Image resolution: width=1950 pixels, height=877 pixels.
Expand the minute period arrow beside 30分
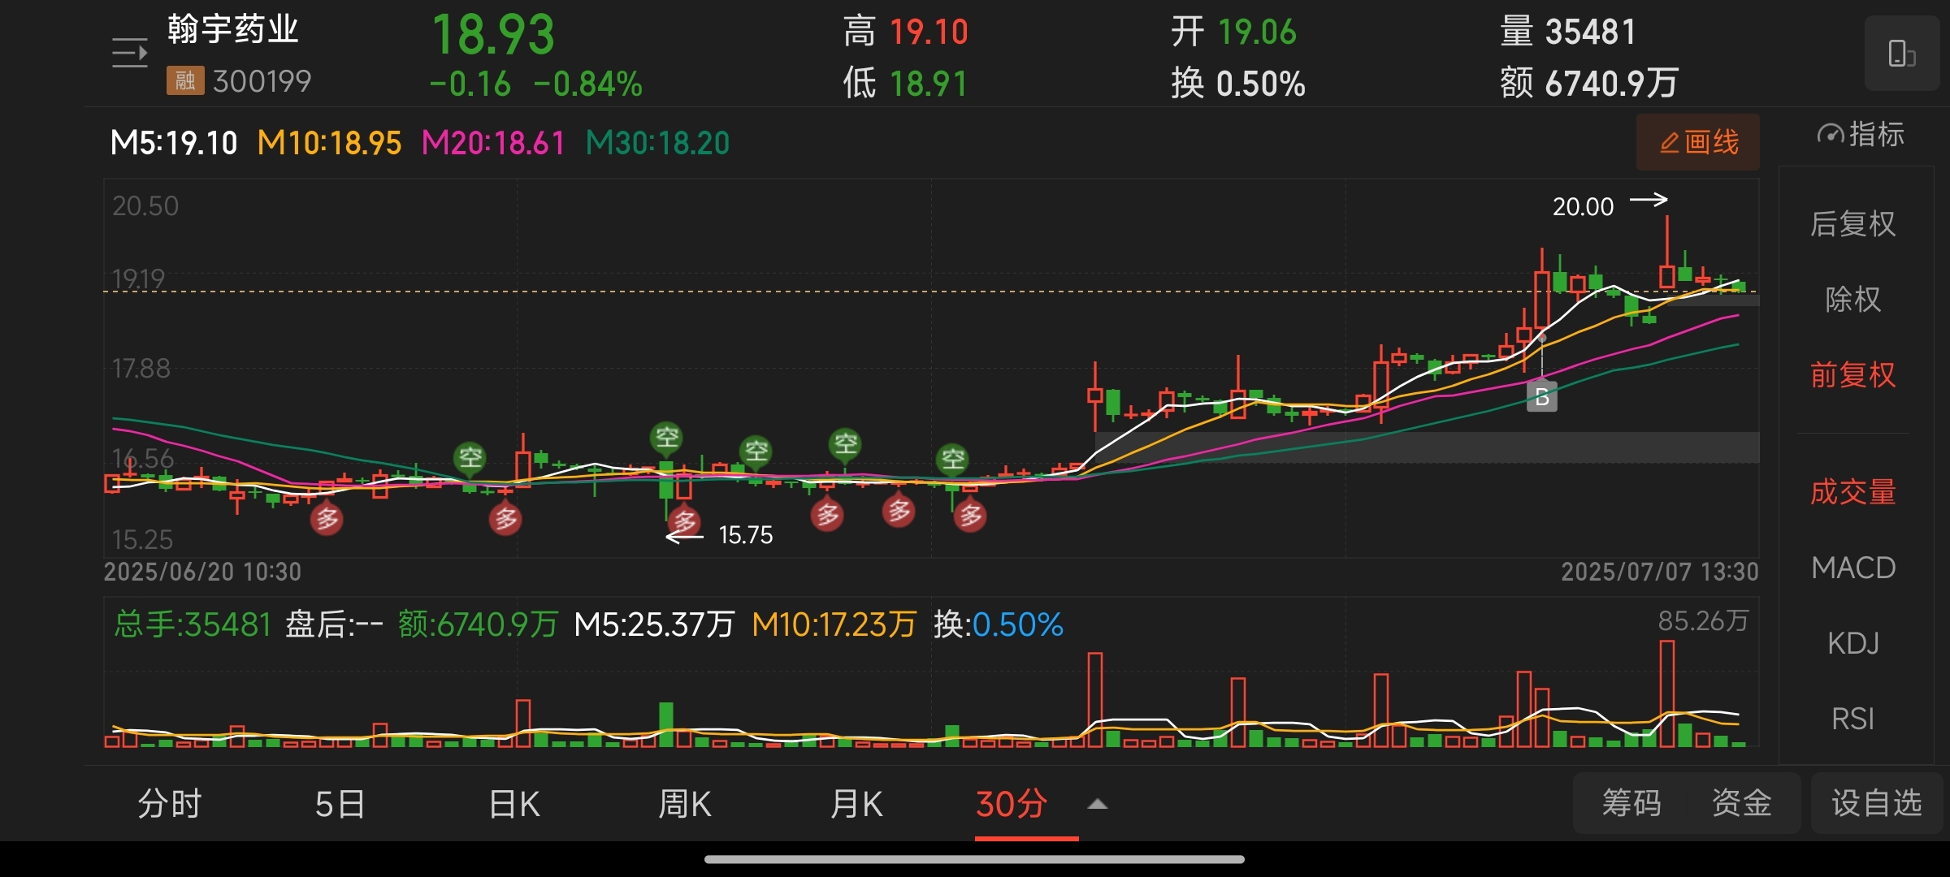[1098, 804]
